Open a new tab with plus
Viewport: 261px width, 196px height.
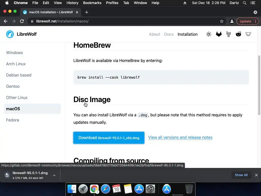[87, 12]
